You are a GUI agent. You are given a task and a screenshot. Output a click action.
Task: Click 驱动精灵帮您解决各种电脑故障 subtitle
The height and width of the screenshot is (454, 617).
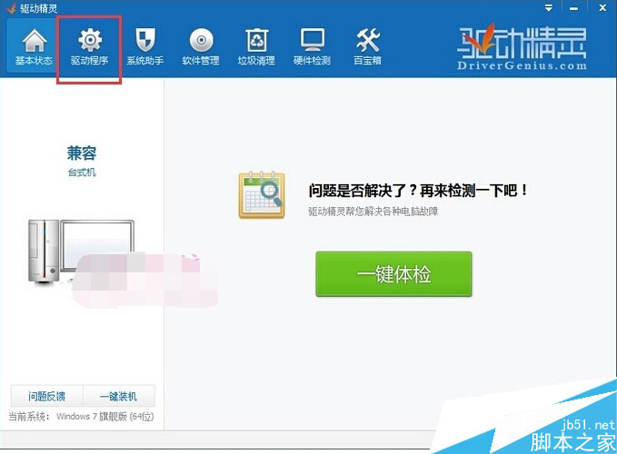coord(373,212)
